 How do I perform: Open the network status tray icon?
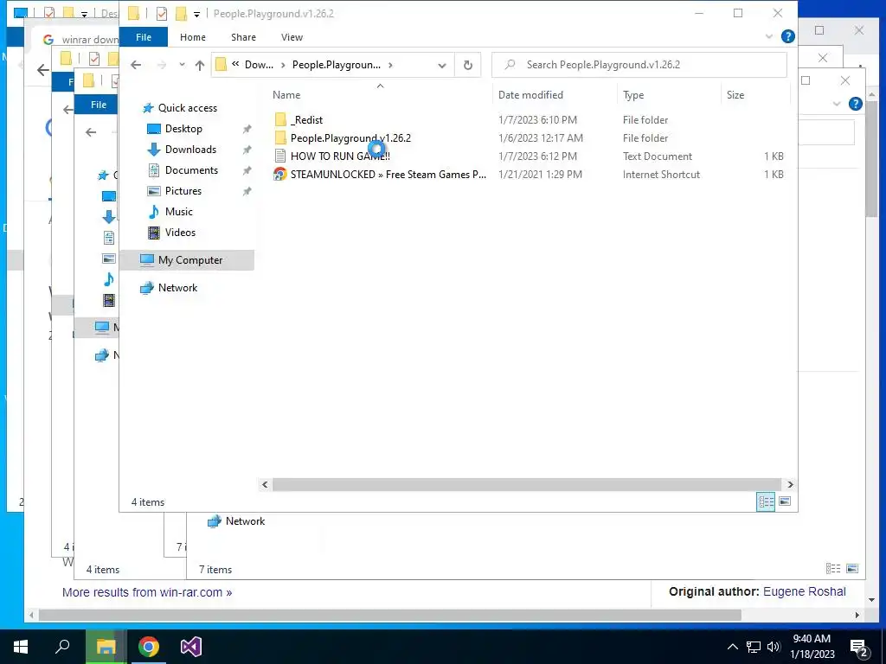(754, 647)
